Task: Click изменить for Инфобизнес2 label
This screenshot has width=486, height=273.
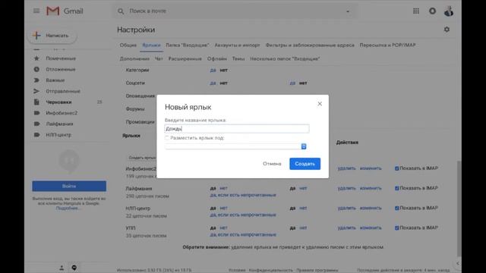Action: pyautogui.click(x=371, y=168)
